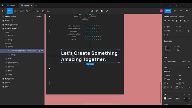Switch to the Prototype tab
Screen dimensions: 192x108
174,16
